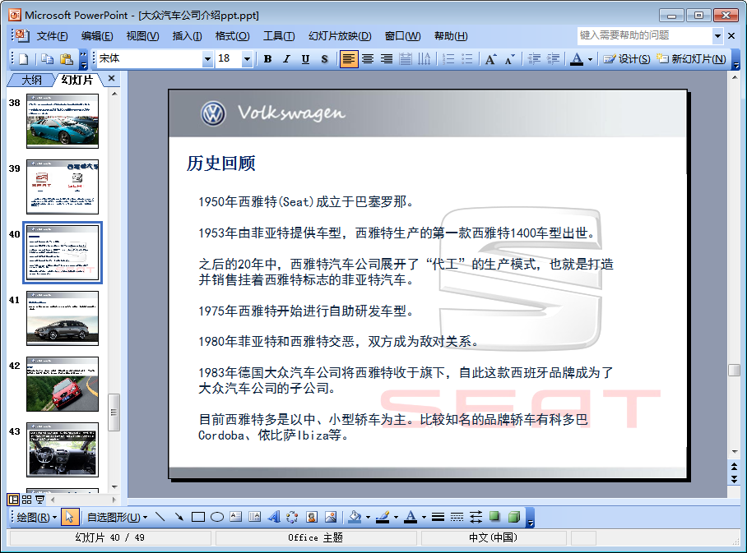Open the 插入(I) menu

pyautogui.click(x=187, y=36)
